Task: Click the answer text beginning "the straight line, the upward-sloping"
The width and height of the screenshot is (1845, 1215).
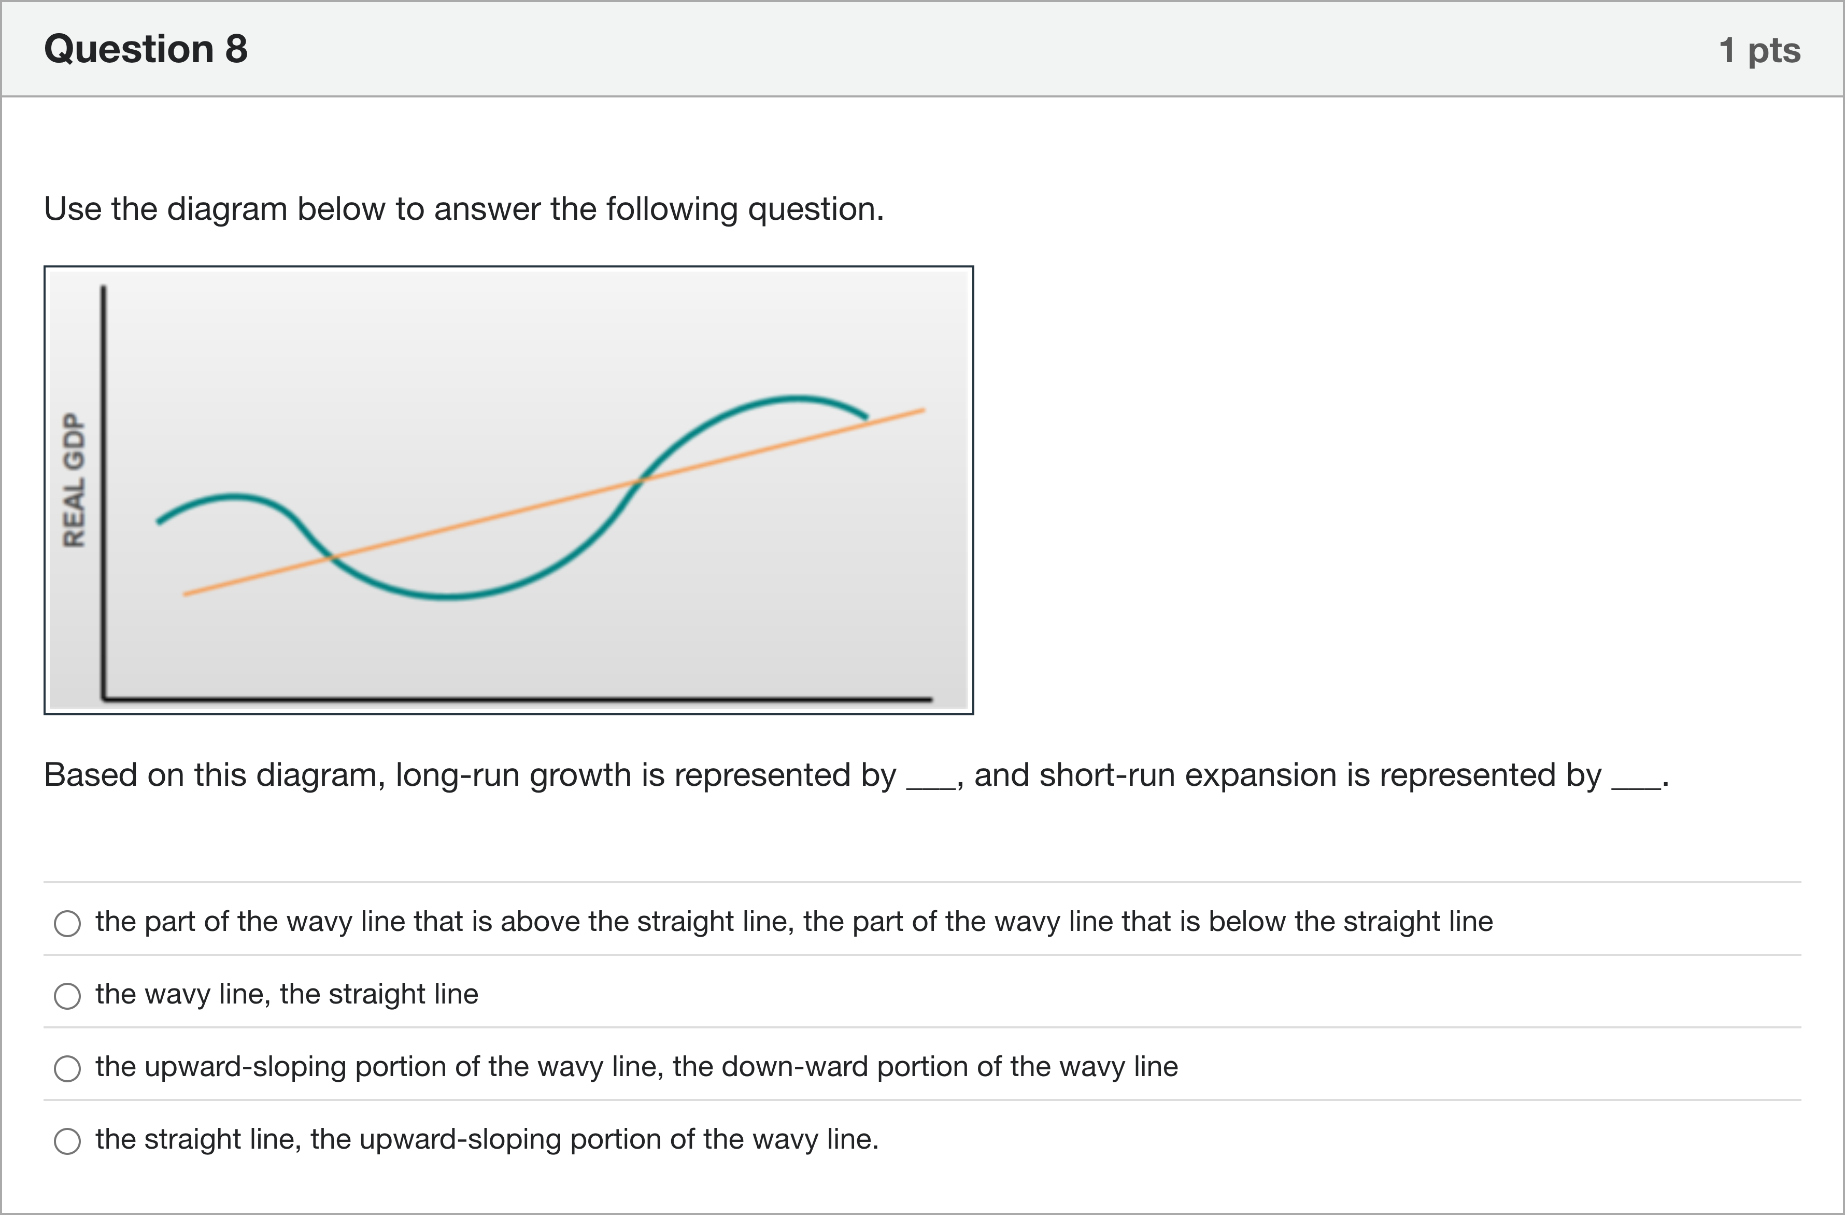Action: click(487, 1139)
